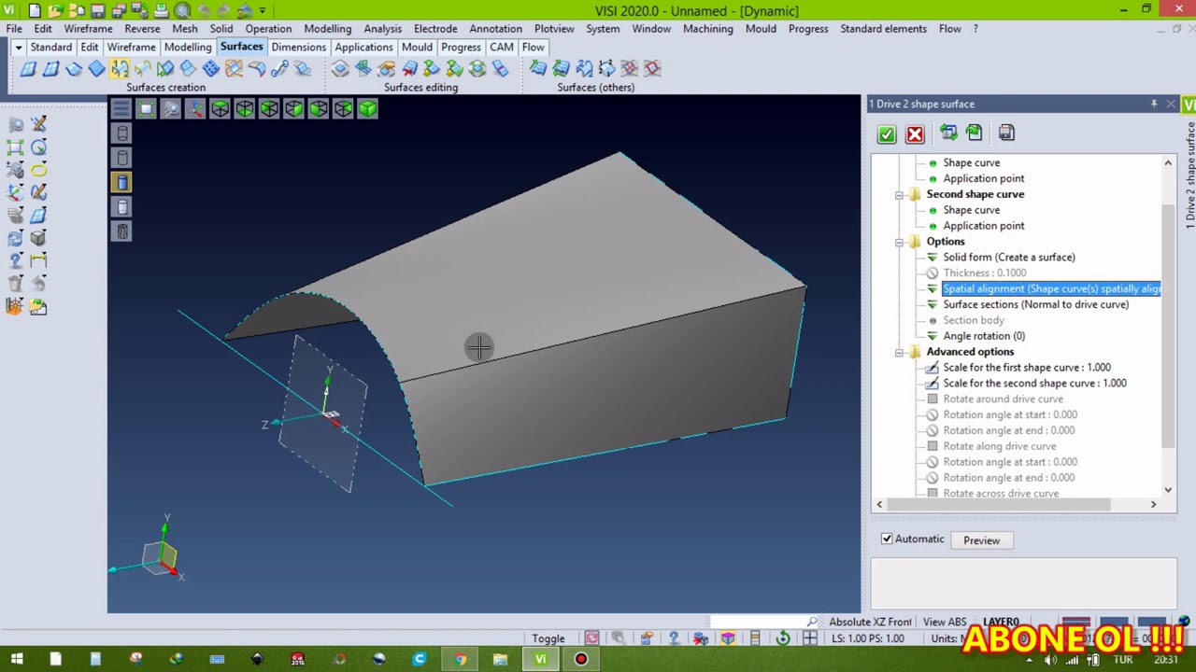The image size is (1196, 672).
Task: Select the hatched cylinder render mode at bottom
Action: tap(122, 231)
